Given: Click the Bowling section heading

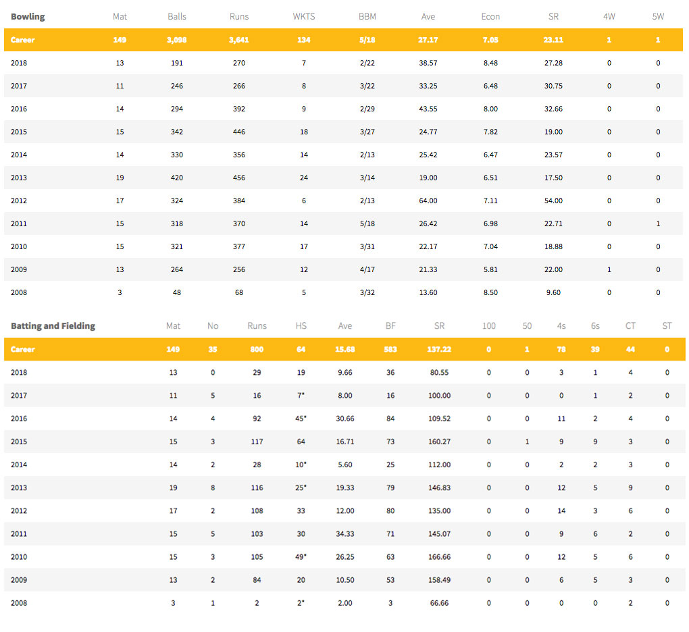Looking at the screenshot, I should (x=28, y=16).
